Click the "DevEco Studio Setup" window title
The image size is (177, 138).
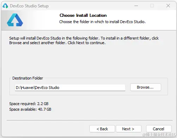coord(29,6)
